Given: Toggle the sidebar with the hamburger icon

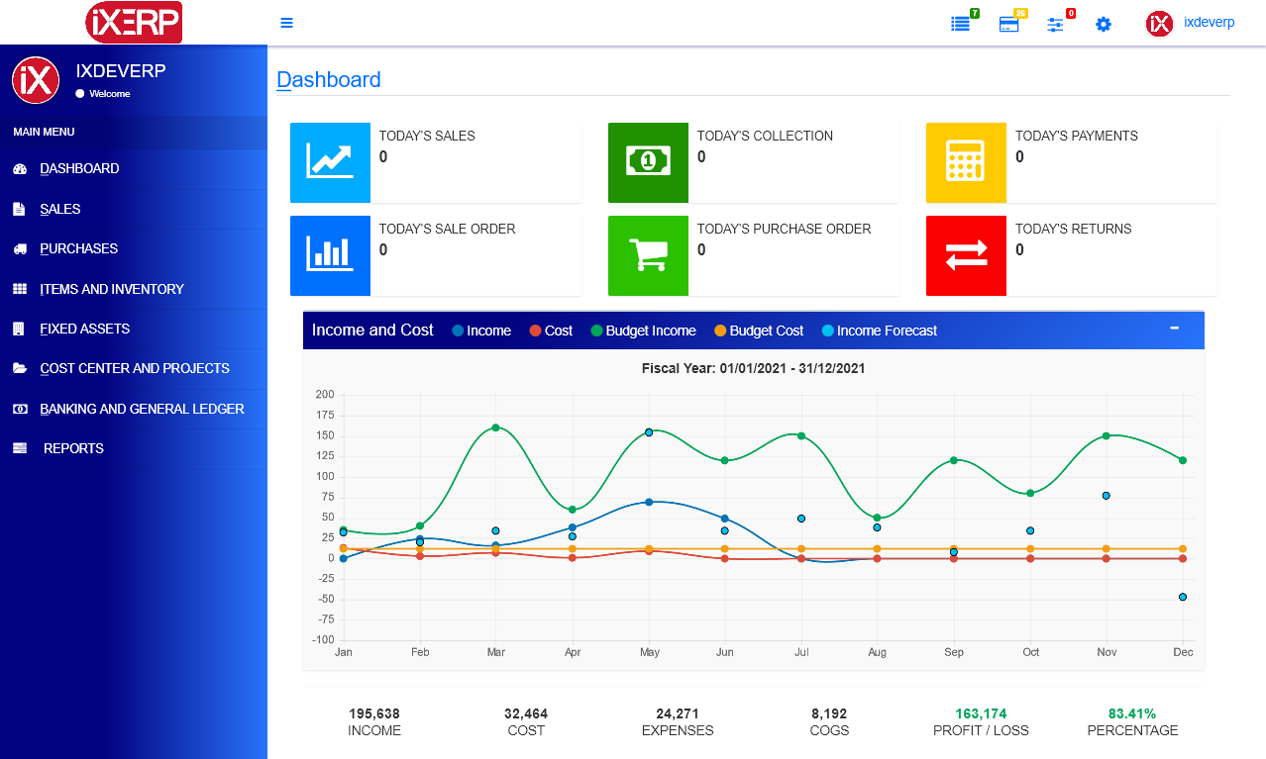Looking at the screenshot, I should (286, 22).
